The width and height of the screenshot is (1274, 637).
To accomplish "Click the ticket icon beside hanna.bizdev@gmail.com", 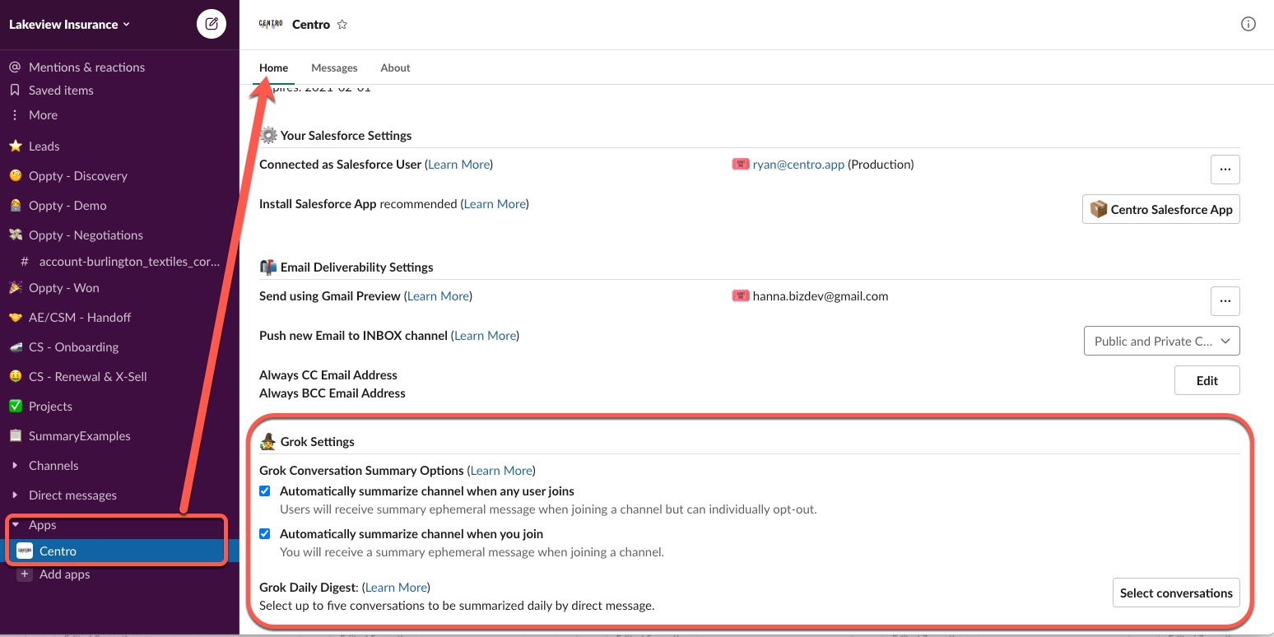I will pos(741,296).
